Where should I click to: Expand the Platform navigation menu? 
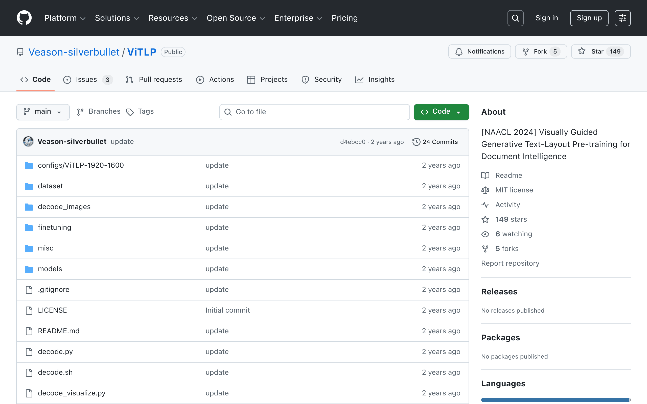point(65,18)
